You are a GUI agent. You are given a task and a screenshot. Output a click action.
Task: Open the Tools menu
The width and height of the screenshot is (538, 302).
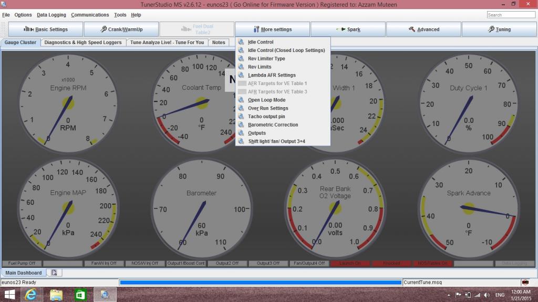point(120,15)
